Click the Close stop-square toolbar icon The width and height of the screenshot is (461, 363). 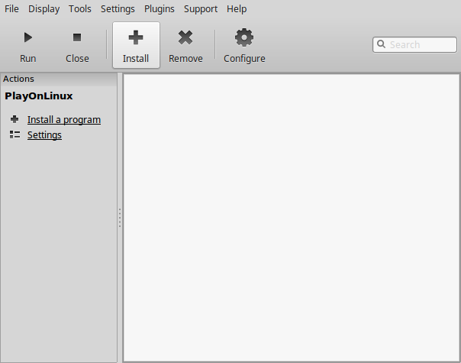[77, 37]
